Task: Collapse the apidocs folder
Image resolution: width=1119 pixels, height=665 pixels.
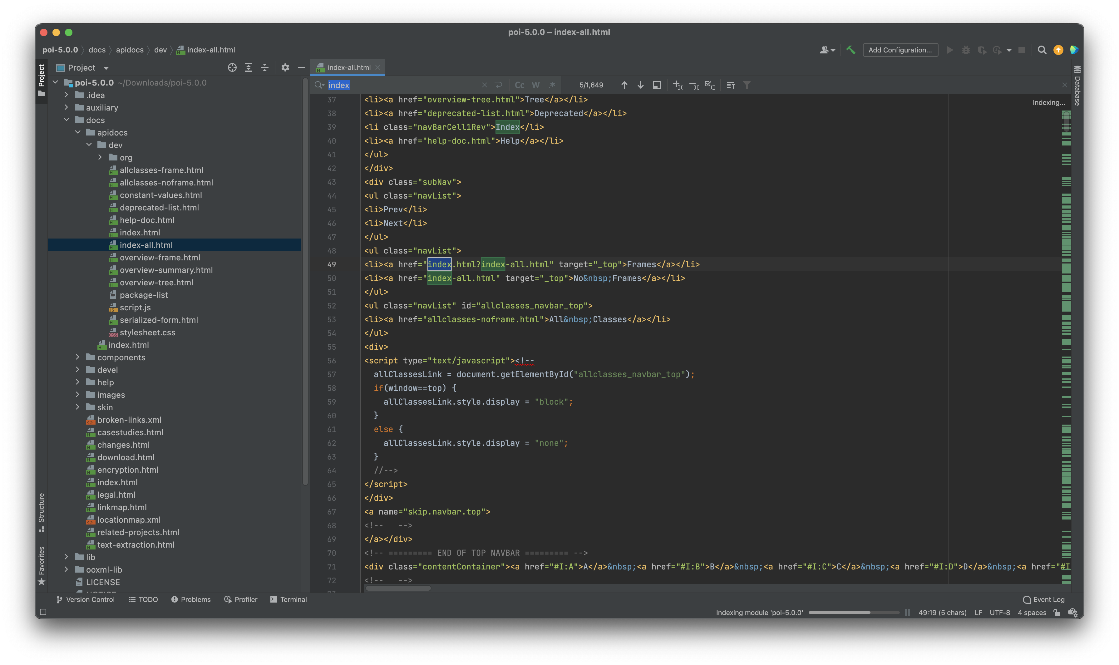Action: coord(77,132)
